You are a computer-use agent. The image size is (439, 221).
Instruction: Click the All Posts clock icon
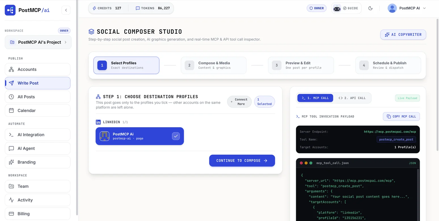click(11, 97)
